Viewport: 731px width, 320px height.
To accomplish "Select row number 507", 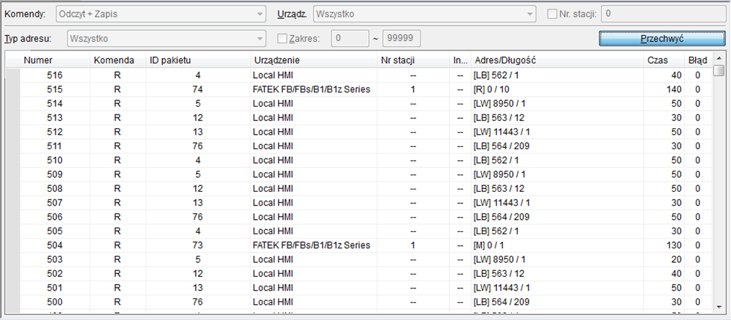I will pos(366,203).
